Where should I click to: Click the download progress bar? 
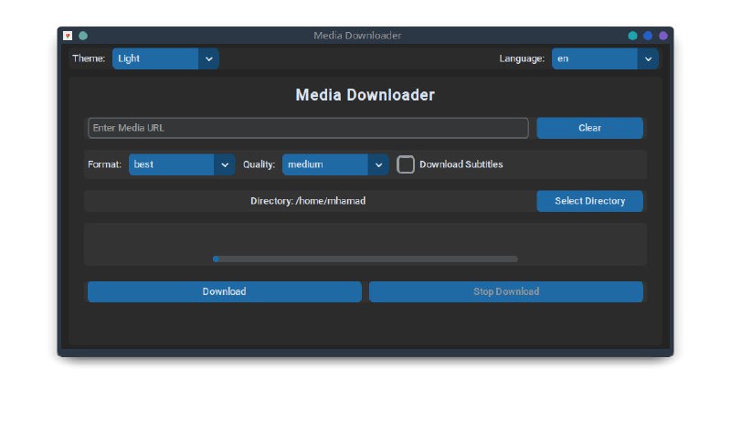pyautogui.click(x=365, y=259)
